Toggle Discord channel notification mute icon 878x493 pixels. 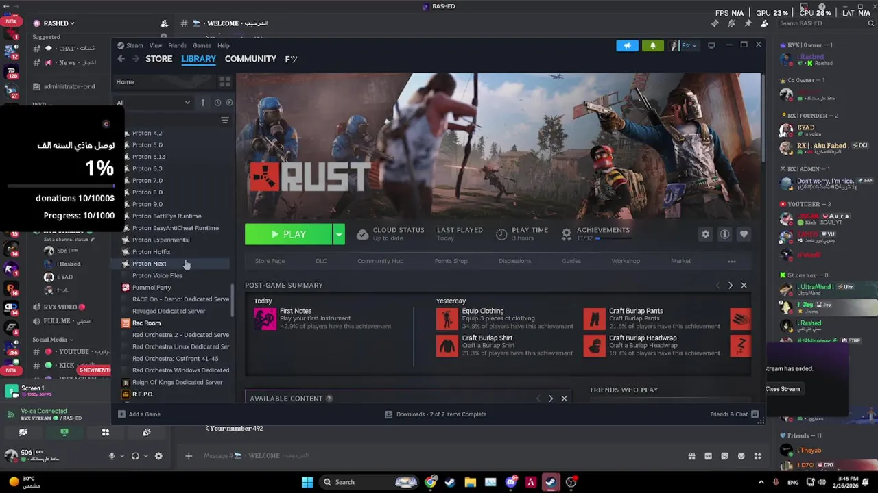point(731,23)
